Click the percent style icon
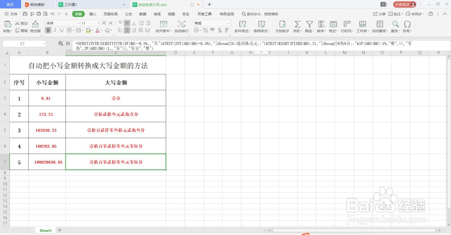The image size is (451, 235). 205,30
